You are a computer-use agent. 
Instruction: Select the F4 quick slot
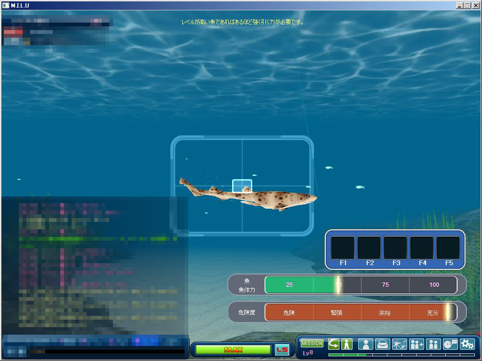pyautogui.click(x=422, y=248)
